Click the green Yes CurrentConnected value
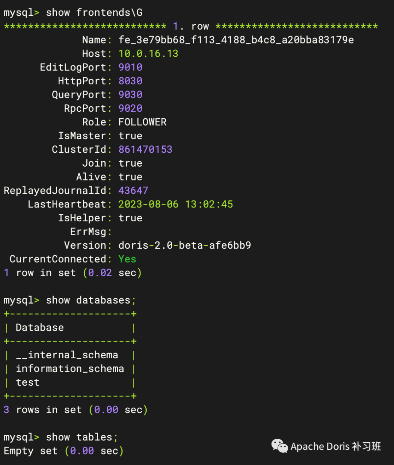Image resolution: width=394 pixels, height=465 pixels. (127, 259)
